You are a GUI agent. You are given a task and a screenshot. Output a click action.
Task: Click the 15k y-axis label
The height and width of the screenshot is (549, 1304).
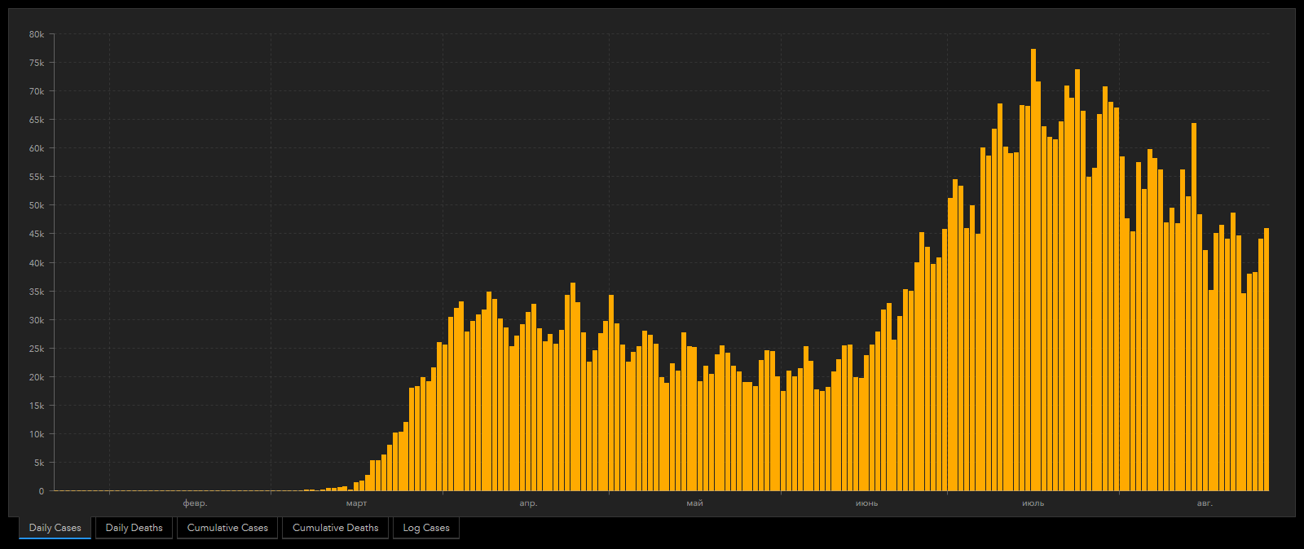click(x=37, y=406)
